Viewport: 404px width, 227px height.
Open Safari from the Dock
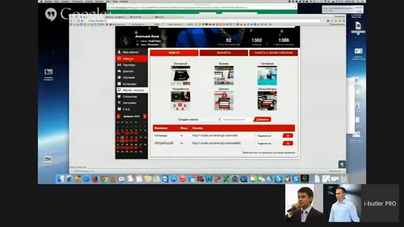click(86, 178)
